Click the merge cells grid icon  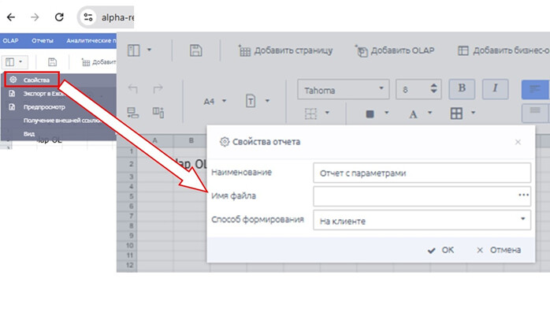click(x=456, y=114)
